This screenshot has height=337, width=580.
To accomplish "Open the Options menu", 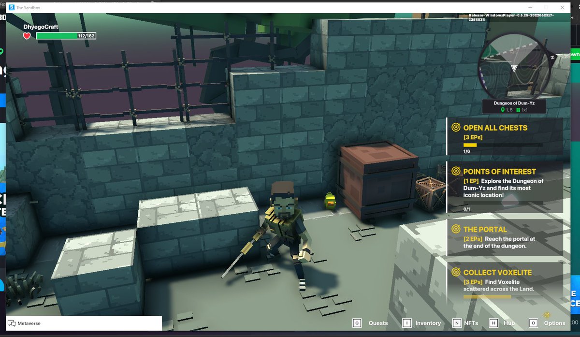I will point(554,323).
